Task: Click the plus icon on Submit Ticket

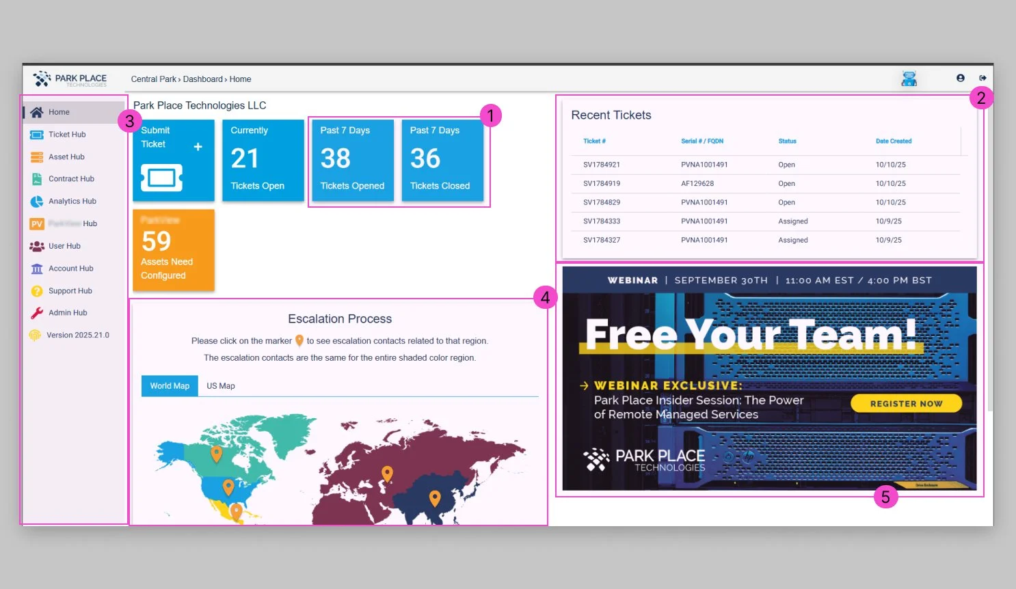Action: (198, 146)
